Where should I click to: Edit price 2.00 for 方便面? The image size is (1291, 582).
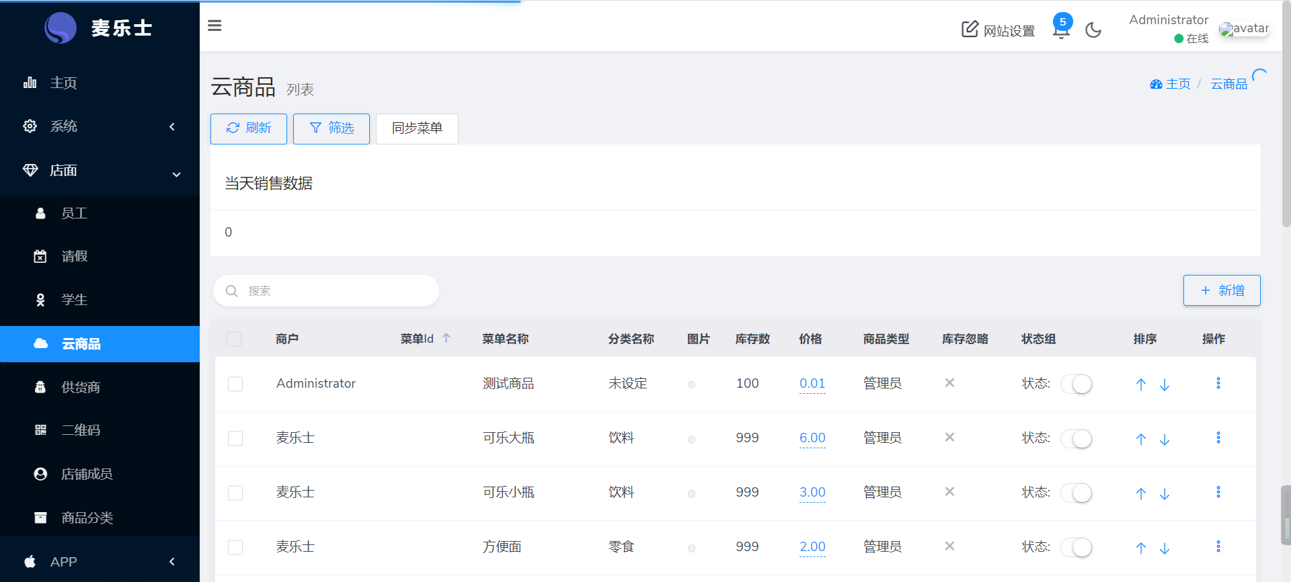click(x=812, y=547)
